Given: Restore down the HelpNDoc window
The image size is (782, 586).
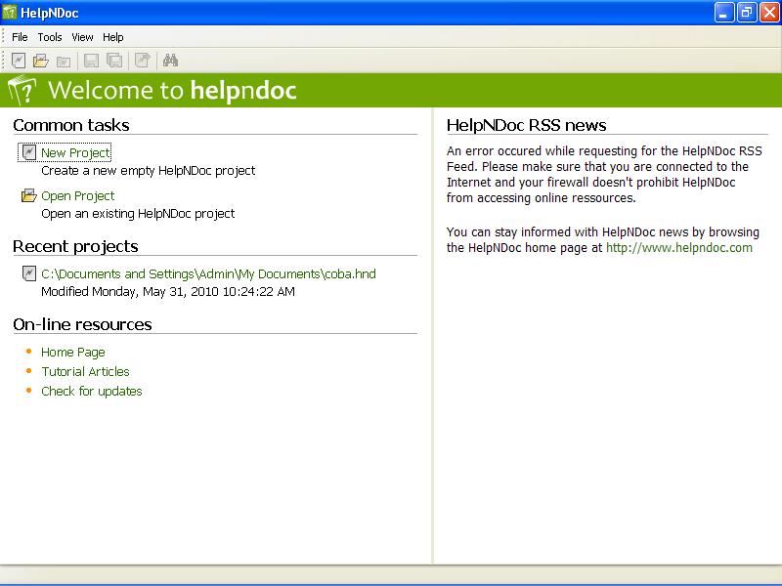Looking at the screenshot, I should coord(747,12).
